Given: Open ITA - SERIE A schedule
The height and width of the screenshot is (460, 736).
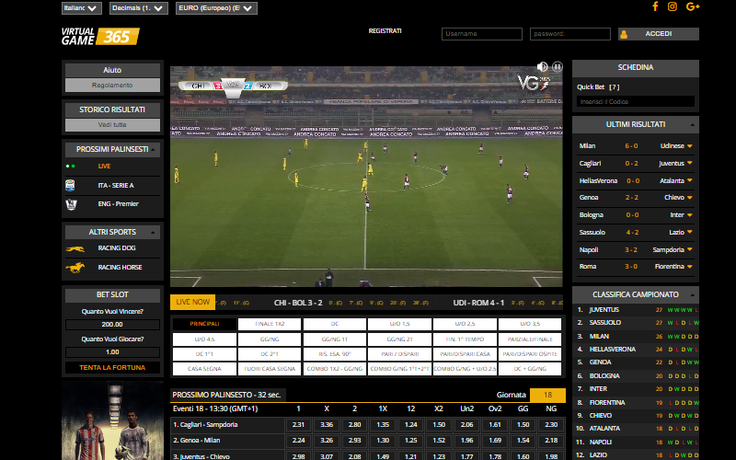Looking at the screenshot, I should 116,186.
